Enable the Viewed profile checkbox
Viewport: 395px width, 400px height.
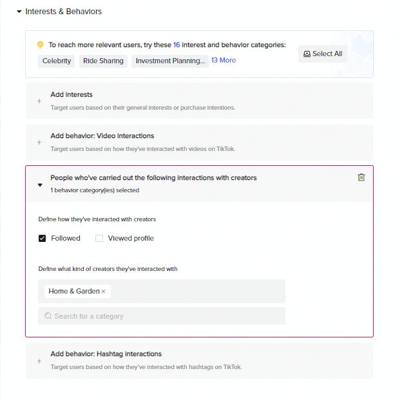pos(99,238)
